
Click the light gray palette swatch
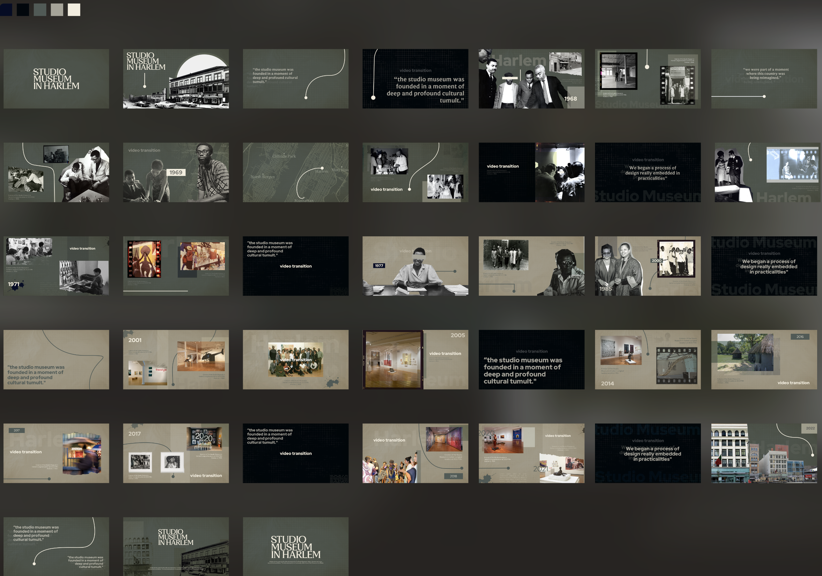click(57, 10)
